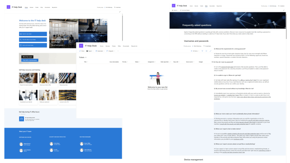Click Lee Gu's avatar in Meet your IT team
The width and height of the screenshot is (290, 163).
click(52, 150)
